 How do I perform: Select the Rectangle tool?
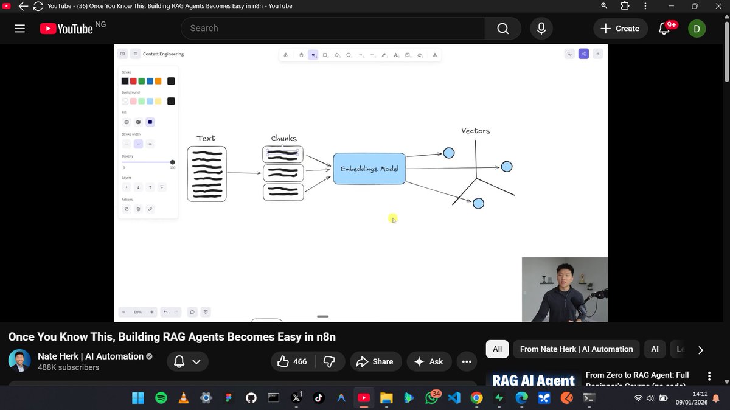click(325, 55)
